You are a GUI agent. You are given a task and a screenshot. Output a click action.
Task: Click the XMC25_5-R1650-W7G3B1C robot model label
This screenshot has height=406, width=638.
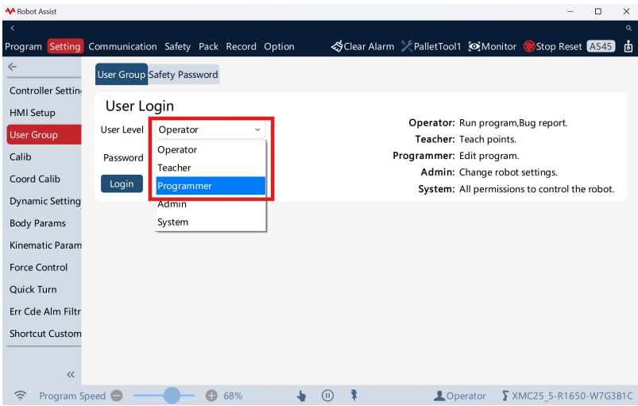[x=572, y=396]
